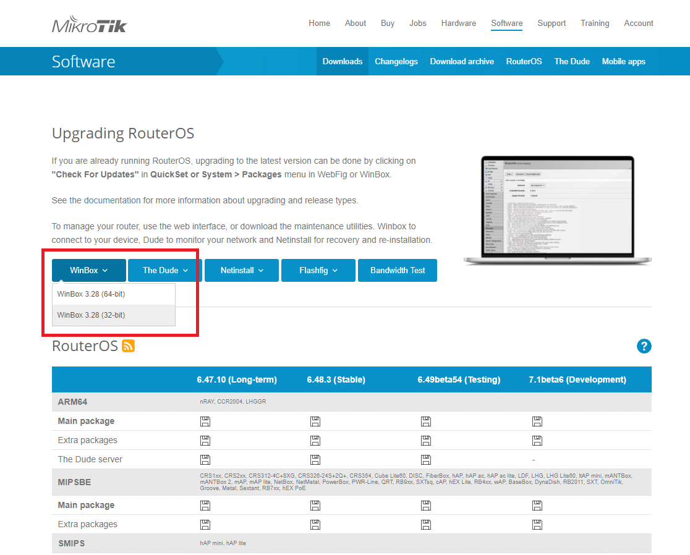Click the MIPSBE section label
Viewport: 690px width, 555px height.
[x=74, y=483]
